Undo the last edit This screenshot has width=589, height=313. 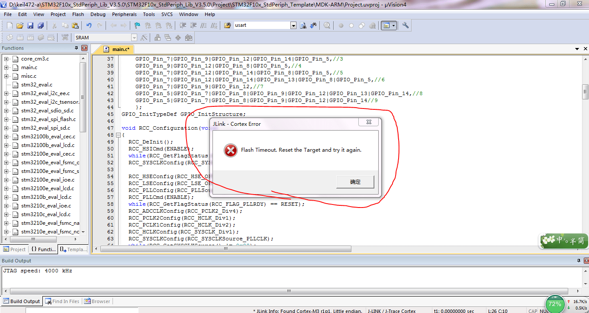[x=89, y=25]
